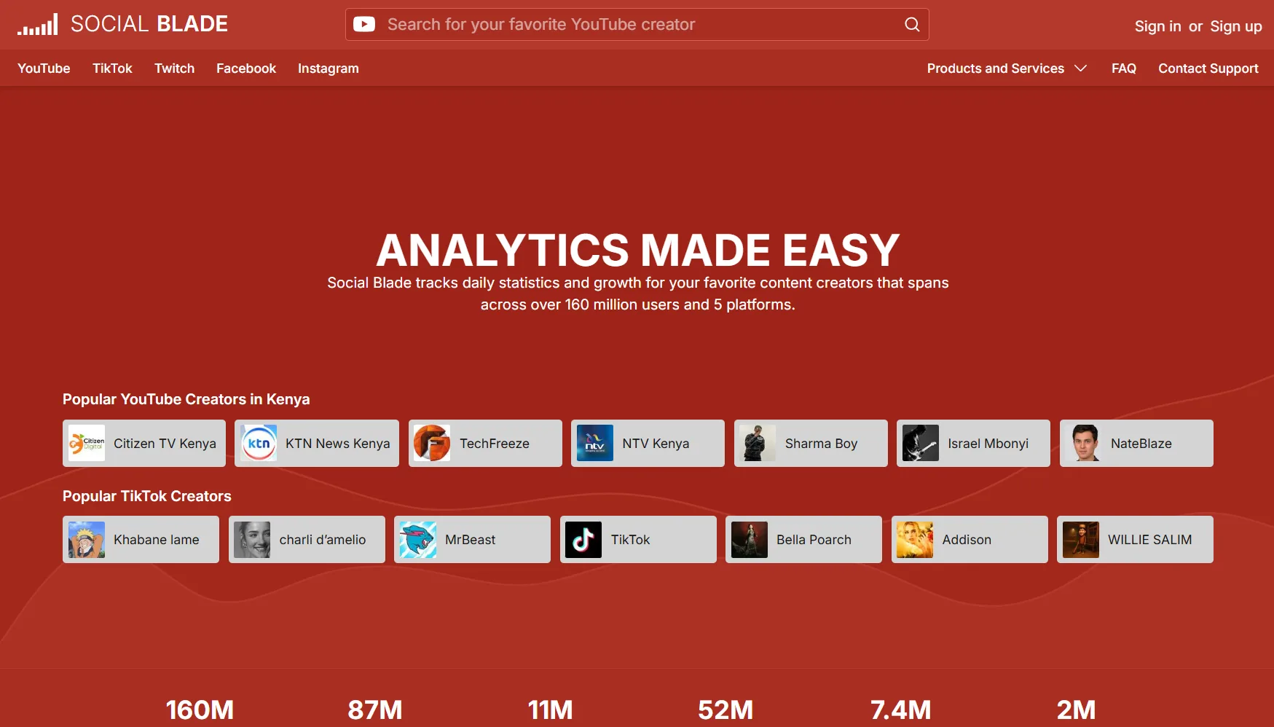Open TikTok official creator card

coord(638,540)
